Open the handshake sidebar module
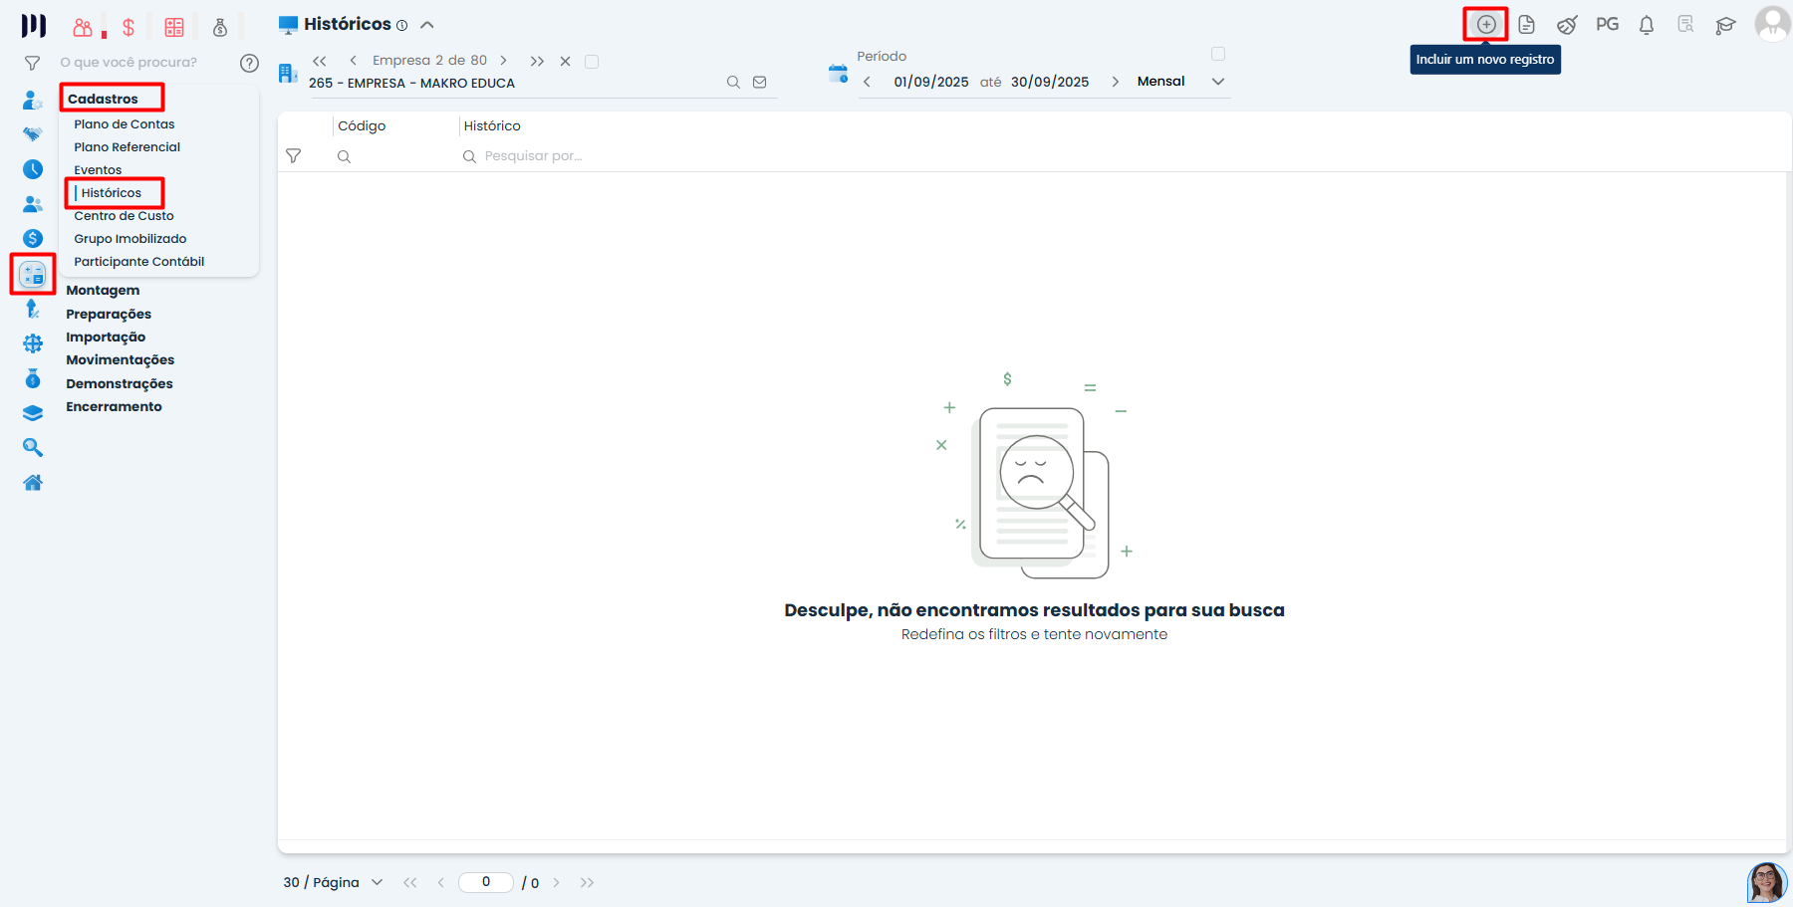The height and width of the screenshot is (907, 1793). point(33,133)
